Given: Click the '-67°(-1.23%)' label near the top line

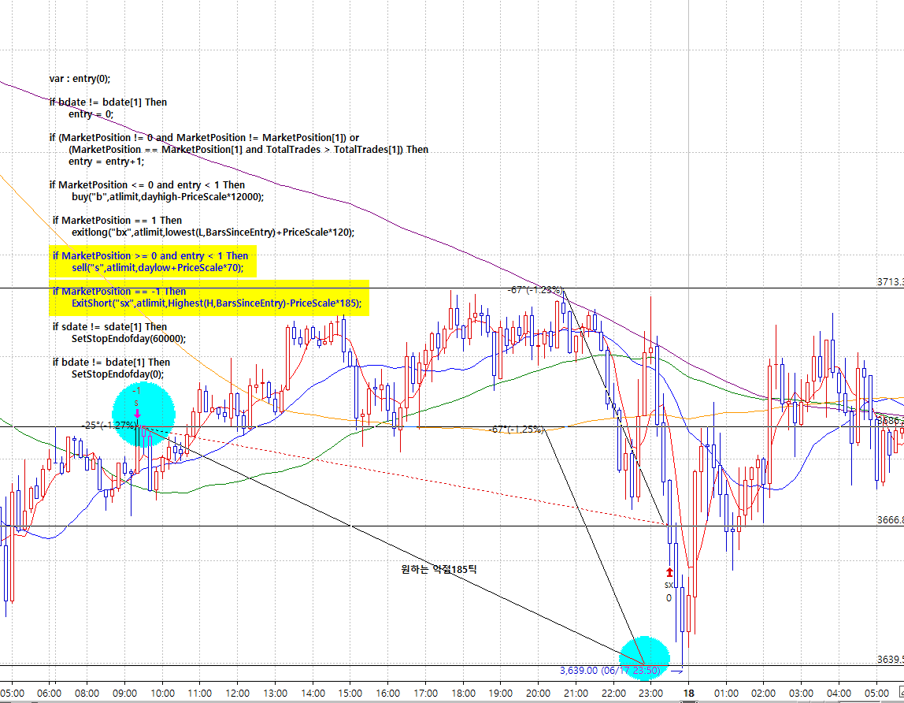Looking at the screenshot, I should pos(535,290).
